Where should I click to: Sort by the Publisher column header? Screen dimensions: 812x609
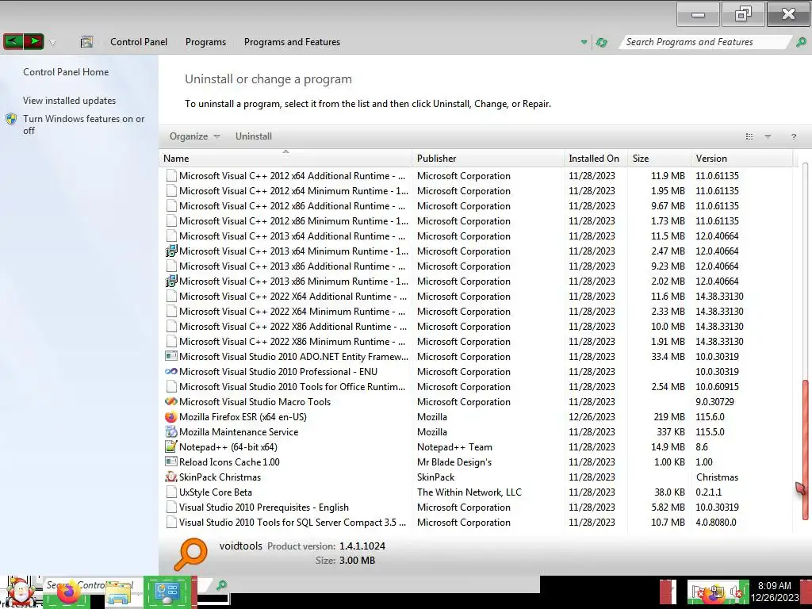click(488, 158)
